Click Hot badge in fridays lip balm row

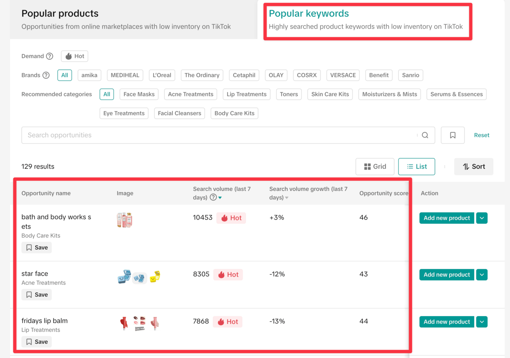(228, 322)
